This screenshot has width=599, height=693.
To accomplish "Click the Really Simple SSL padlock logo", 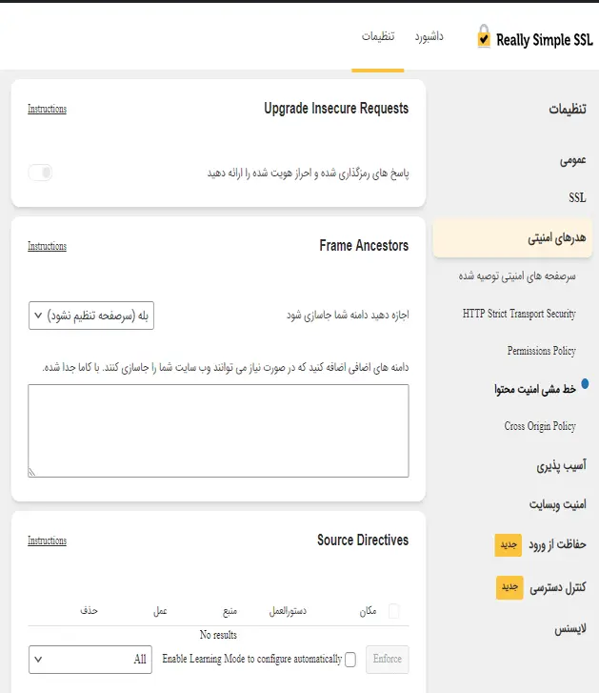I will pos(484,36).
